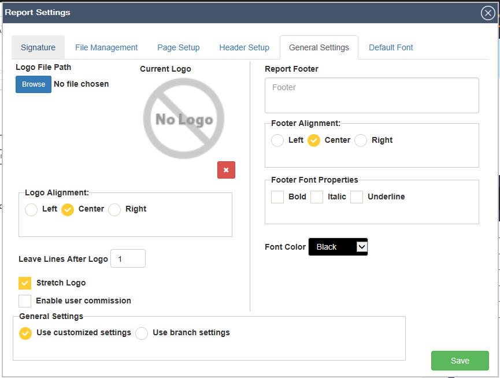Click the red remove logo icon

tap(226, 170)
